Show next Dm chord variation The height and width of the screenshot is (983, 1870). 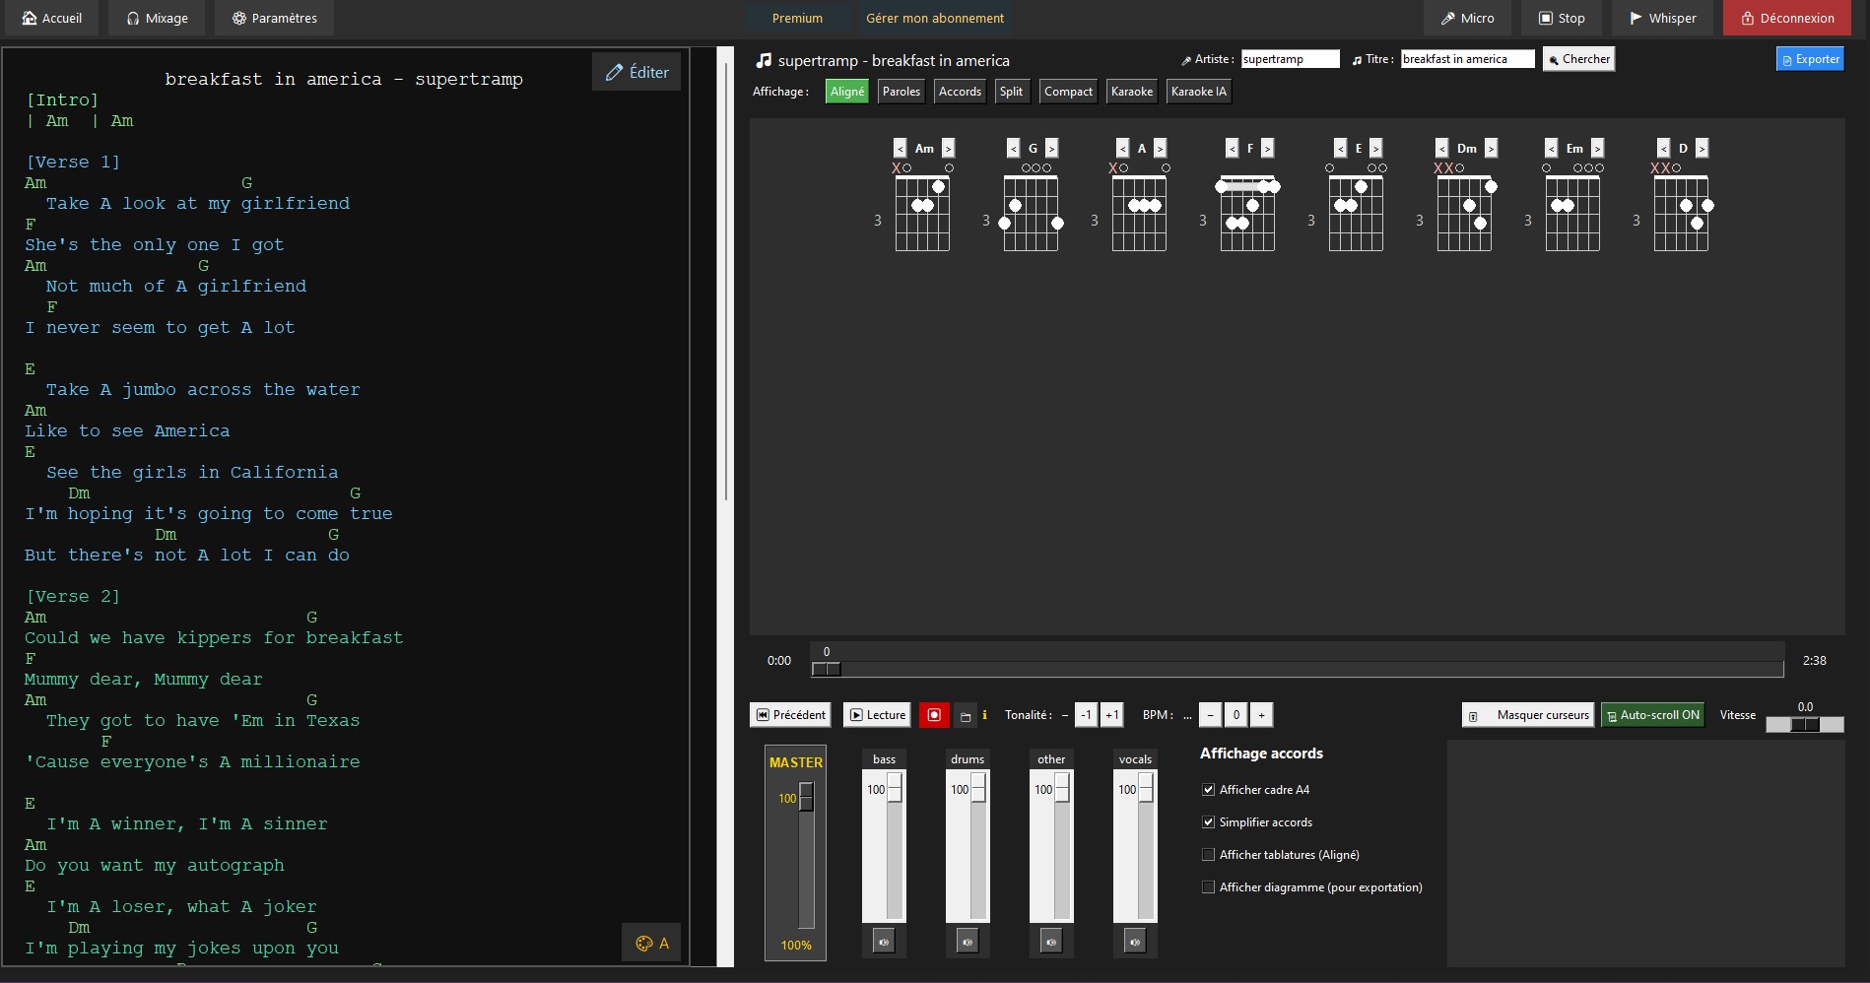coord(1491,148)
